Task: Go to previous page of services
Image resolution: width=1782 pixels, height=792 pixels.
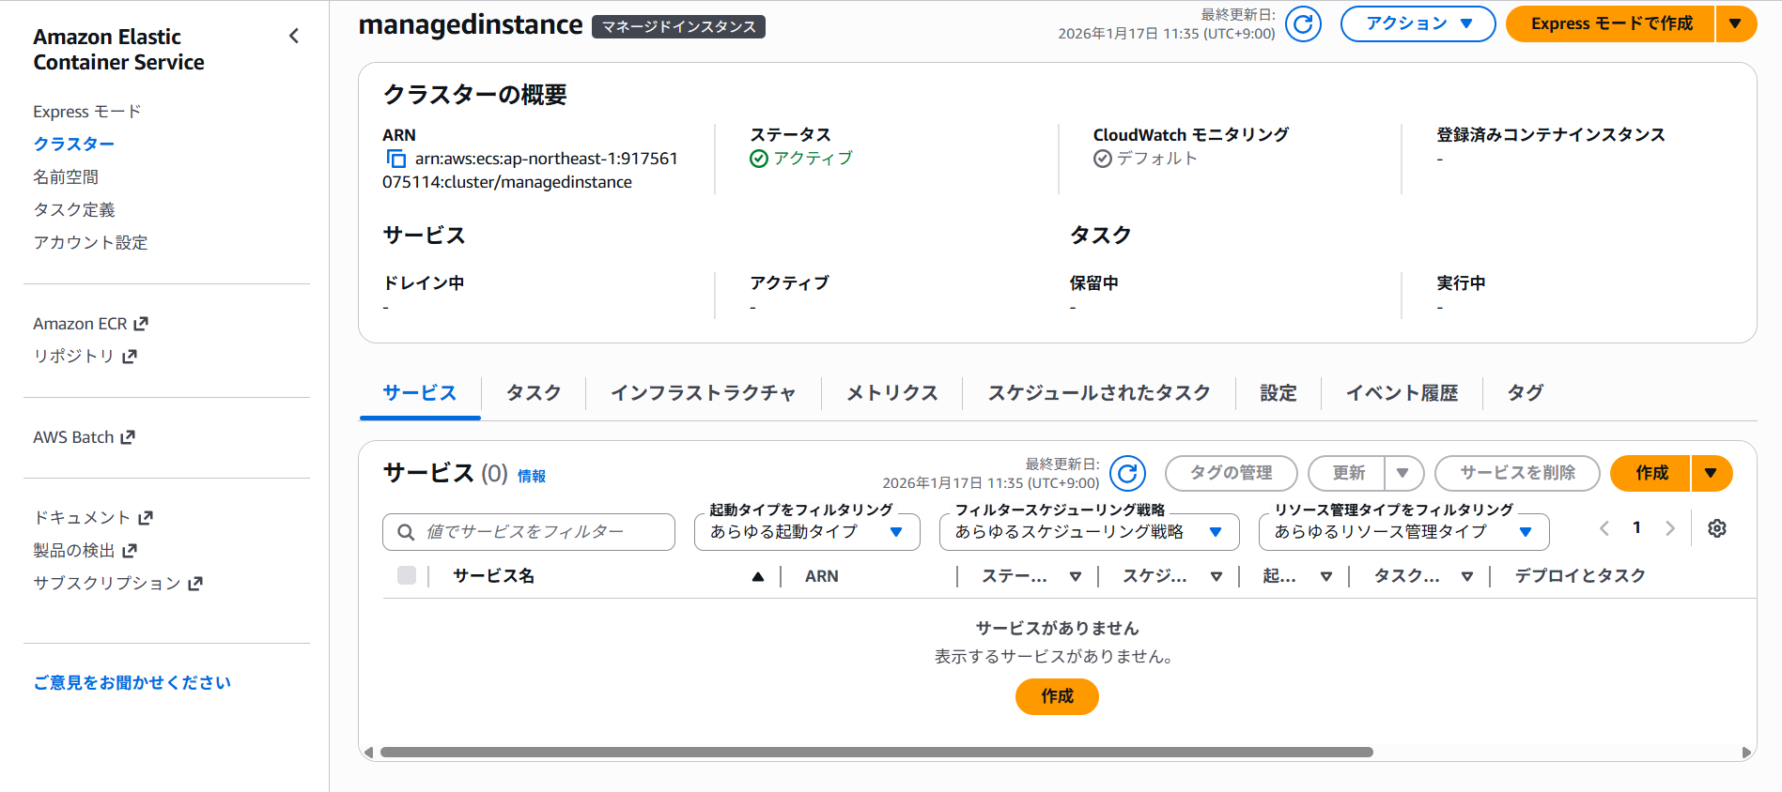Action: coord(1604,528)
